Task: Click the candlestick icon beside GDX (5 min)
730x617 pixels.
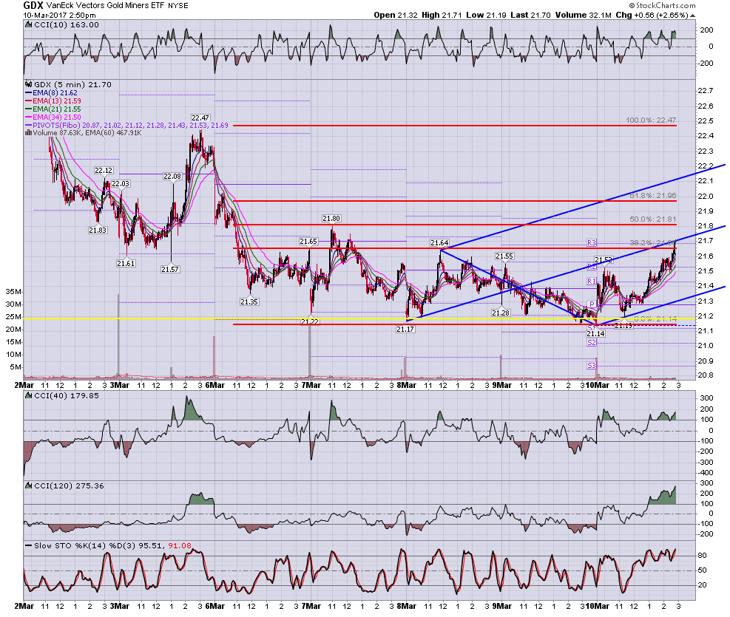Action: [28, 85]
